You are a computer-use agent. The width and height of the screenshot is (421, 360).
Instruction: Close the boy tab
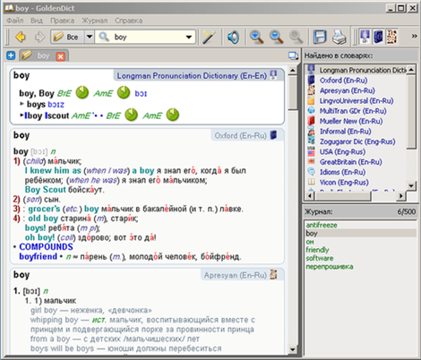click(61, 56)
